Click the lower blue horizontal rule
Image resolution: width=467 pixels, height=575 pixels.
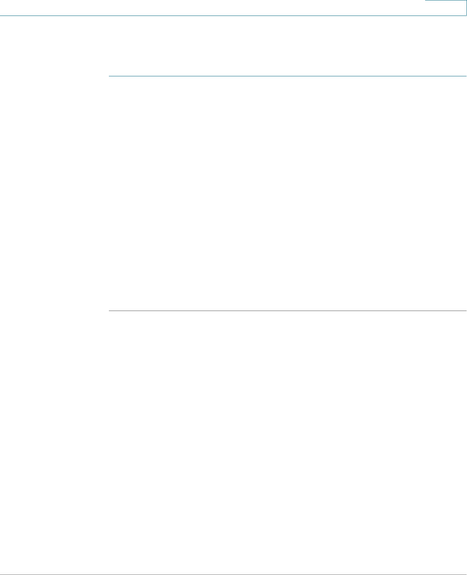click(x=288, y=311)
